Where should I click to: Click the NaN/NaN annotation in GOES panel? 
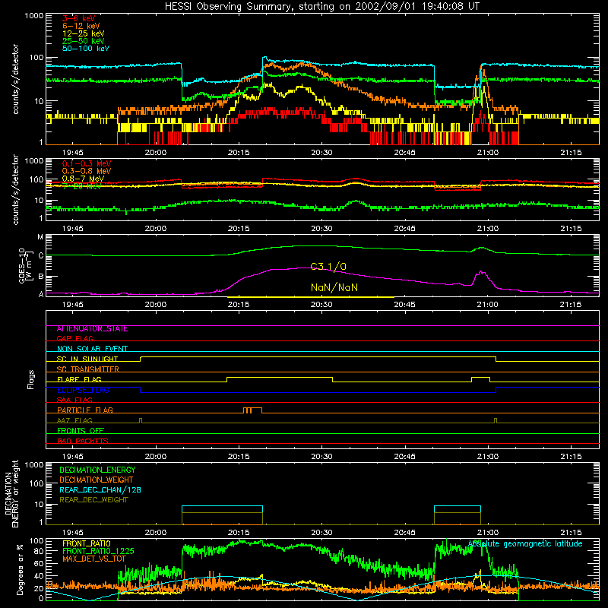click(x=334, y=287)
